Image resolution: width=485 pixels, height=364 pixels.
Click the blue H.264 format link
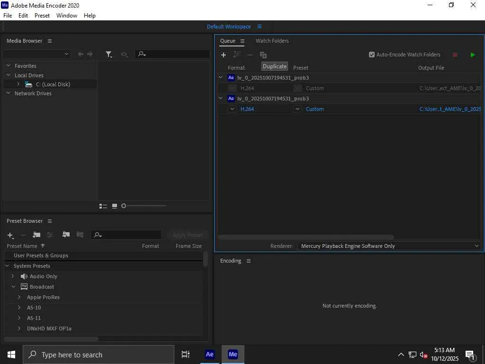click(247, 109)
